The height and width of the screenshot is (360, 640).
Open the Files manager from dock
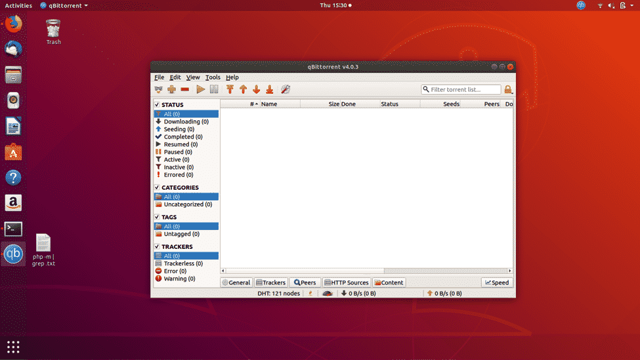coord(13,75)
